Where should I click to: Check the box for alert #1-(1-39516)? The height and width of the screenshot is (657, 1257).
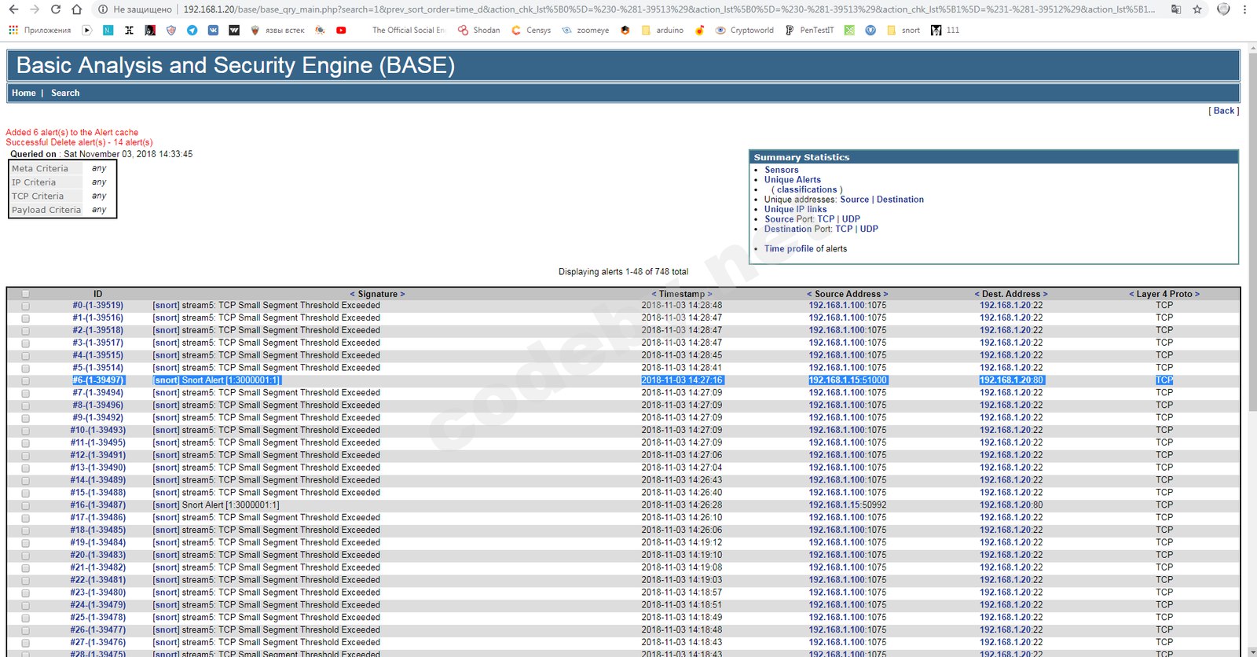(x=25, y=318)
